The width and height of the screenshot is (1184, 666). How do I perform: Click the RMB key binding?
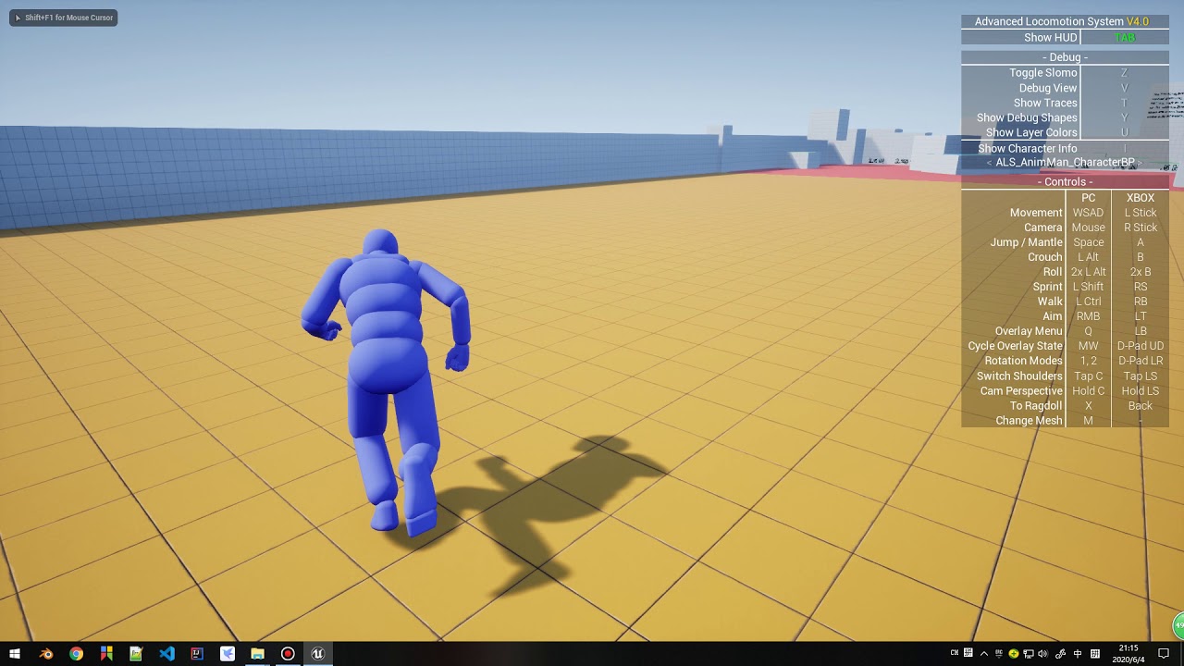pyautogui.click(x=1088, y=316)
